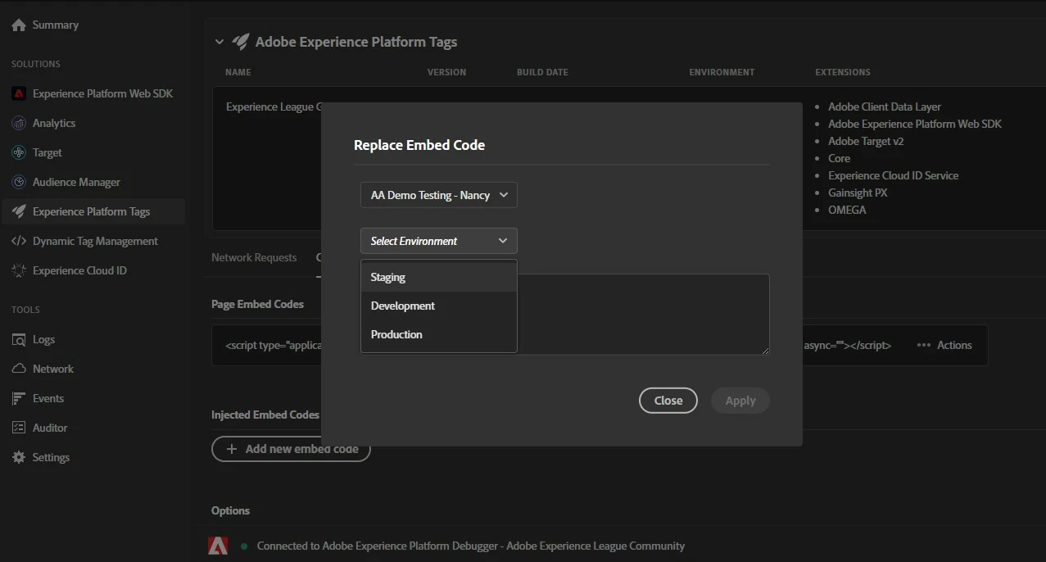The image size is (1046, 562).
Task: Click the Experience Platform Tags rocket icon
Action: (19, 211)
